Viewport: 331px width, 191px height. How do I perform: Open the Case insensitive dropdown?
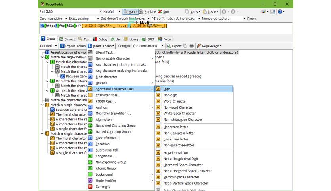coord(53,19)
